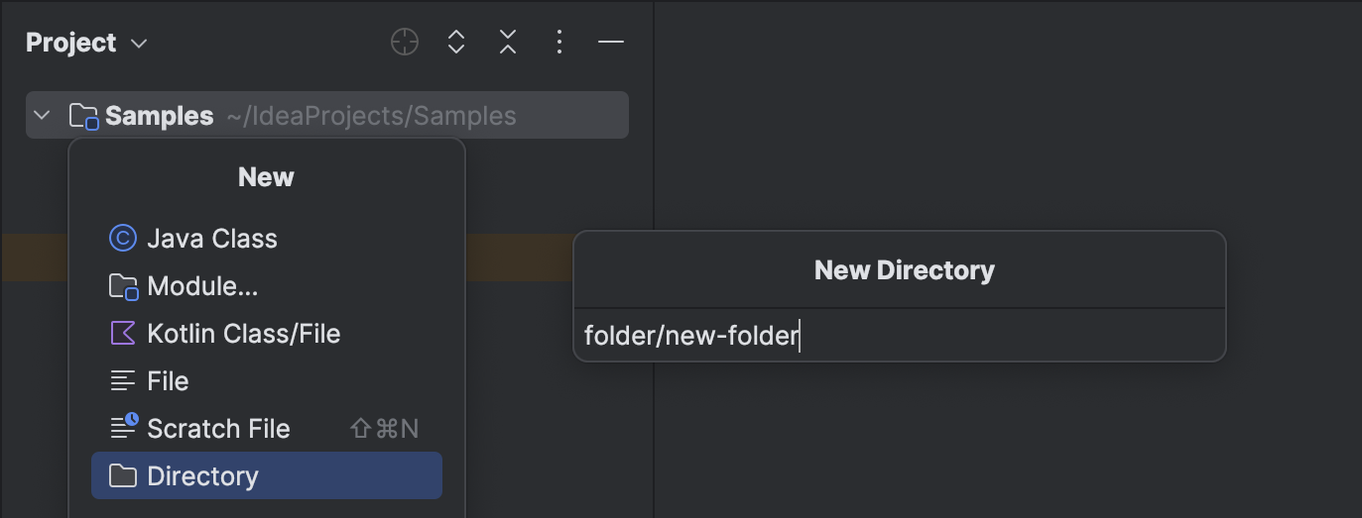Choose Module... from the New menu
The image size is (1362, 518).
202,286
